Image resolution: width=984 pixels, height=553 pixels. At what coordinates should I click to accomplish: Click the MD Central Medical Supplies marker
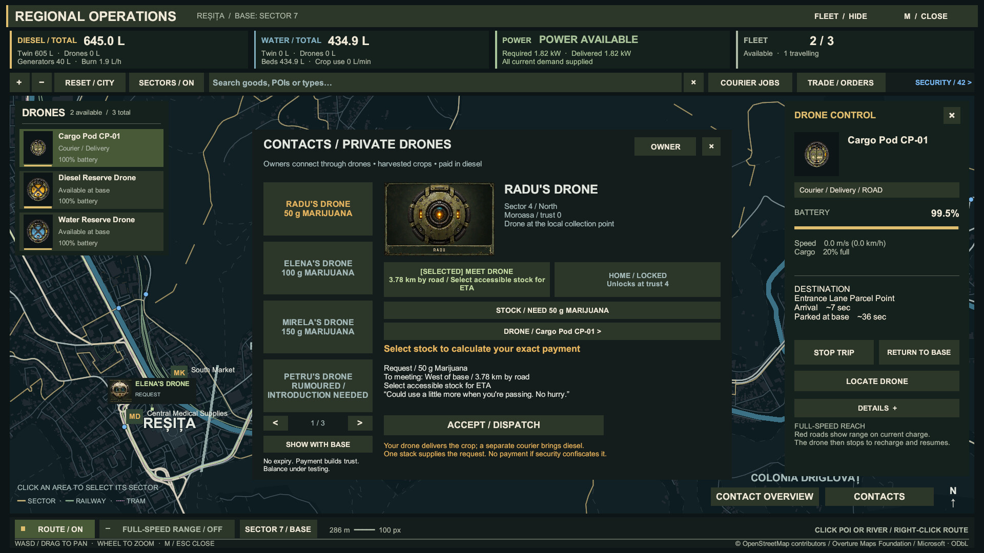pyautogui.click(x=135, y=416)
